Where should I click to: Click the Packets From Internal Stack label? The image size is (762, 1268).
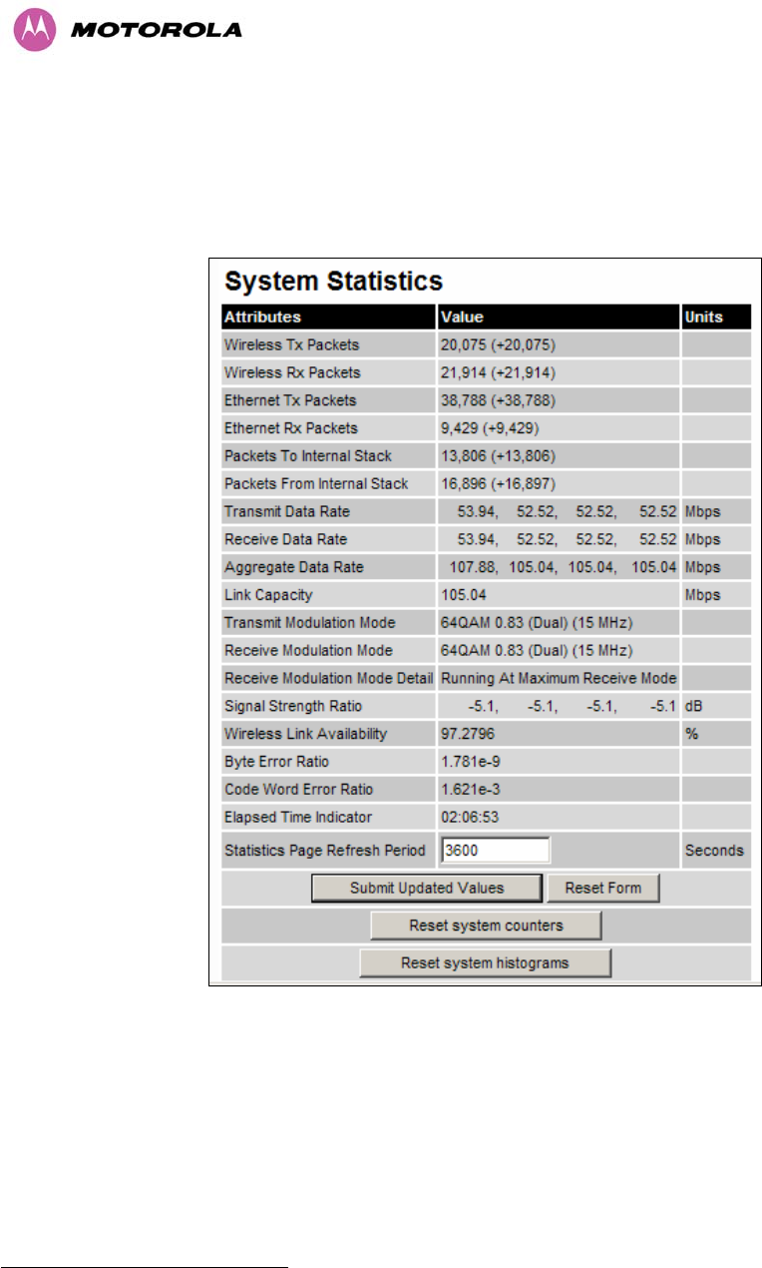point(316,484)
